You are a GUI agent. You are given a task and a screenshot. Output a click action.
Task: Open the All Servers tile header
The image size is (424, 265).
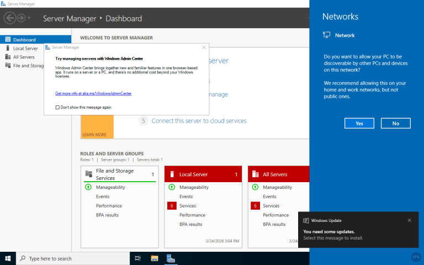click(279, 174)
